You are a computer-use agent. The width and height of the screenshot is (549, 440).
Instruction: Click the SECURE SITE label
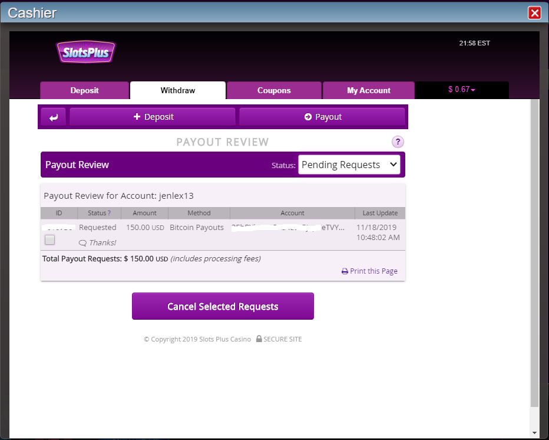click(279, 339)
